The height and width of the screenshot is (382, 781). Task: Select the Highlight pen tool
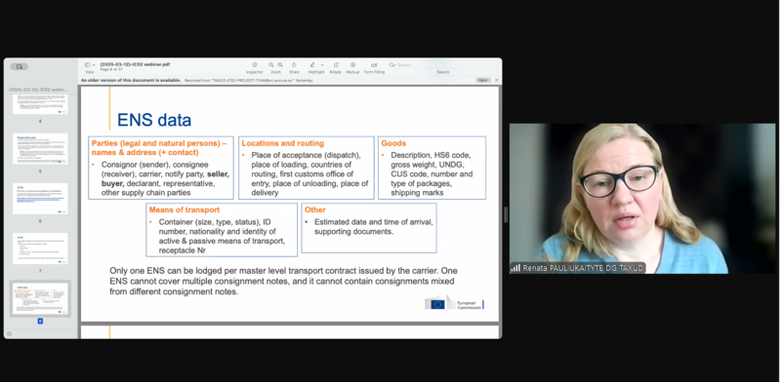(312, 65)
